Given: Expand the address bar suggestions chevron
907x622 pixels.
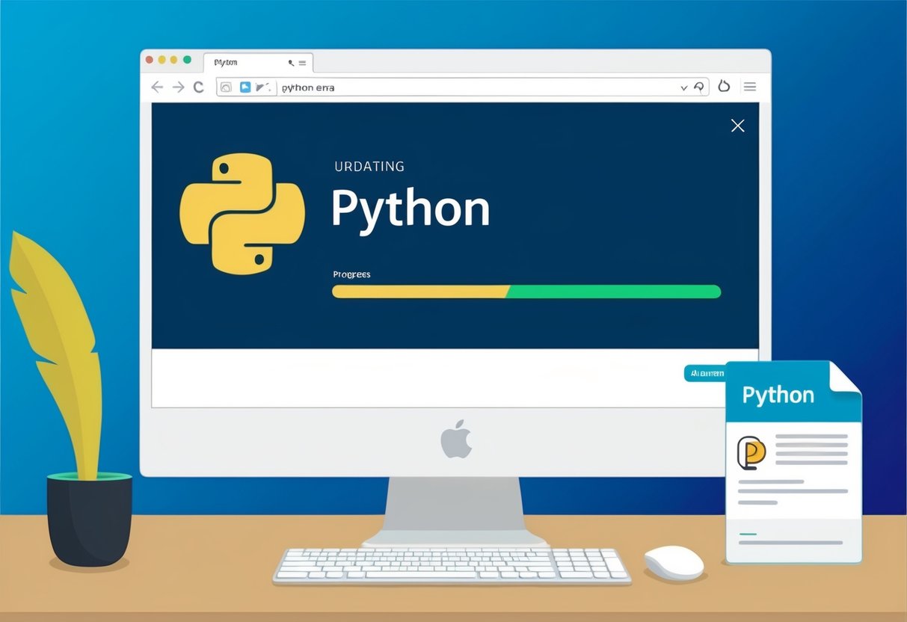Looking at the screenshot, I should click(x=684, y=87).
